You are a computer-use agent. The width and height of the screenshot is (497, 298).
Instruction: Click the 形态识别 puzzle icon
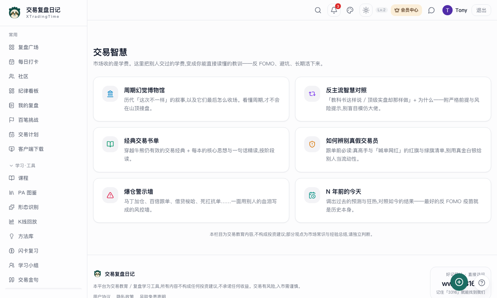pos(12,207)
